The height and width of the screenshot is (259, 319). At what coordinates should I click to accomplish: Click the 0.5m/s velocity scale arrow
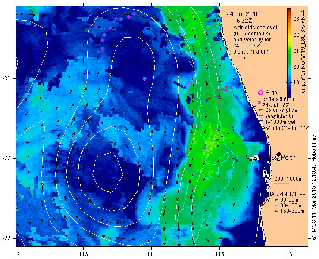click(242, 58)
